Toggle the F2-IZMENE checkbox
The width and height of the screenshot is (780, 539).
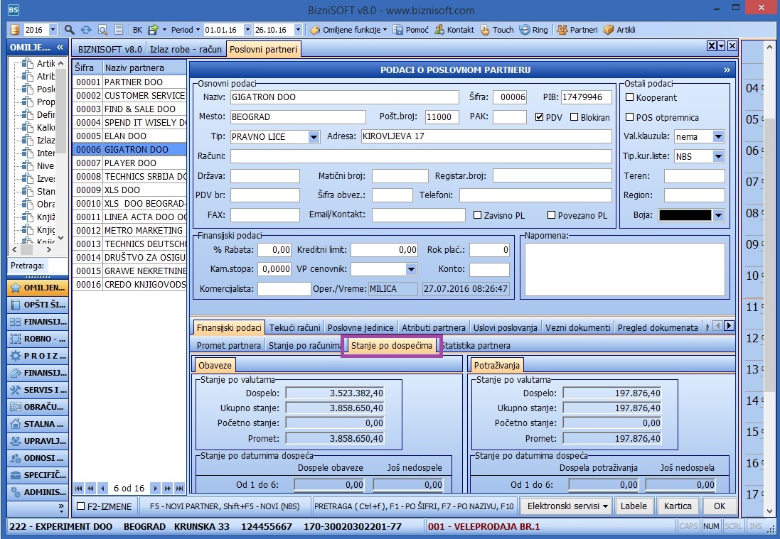pyautogui.click(x=81, y=506)
